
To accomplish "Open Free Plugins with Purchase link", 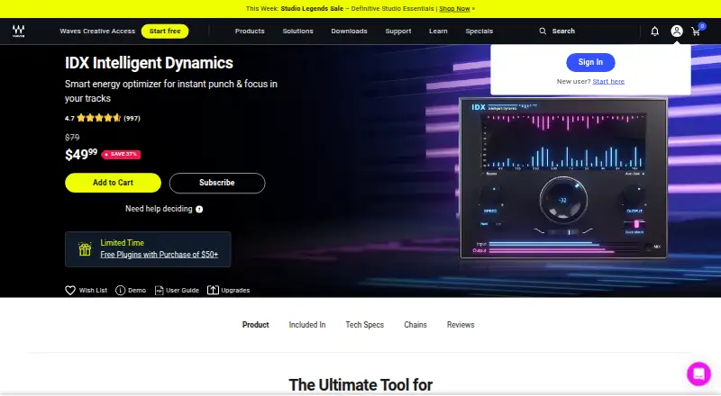I will click(160, 255).
